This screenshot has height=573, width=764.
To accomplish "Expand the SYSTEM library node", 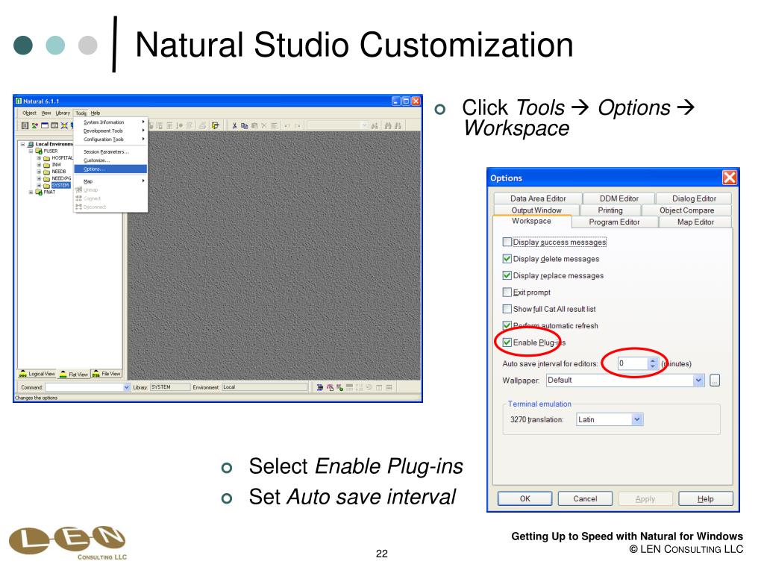I will 39,185.
